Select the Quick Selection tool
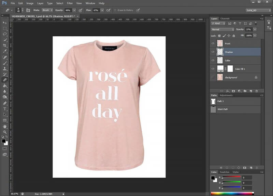 click(x=5, y=40)
